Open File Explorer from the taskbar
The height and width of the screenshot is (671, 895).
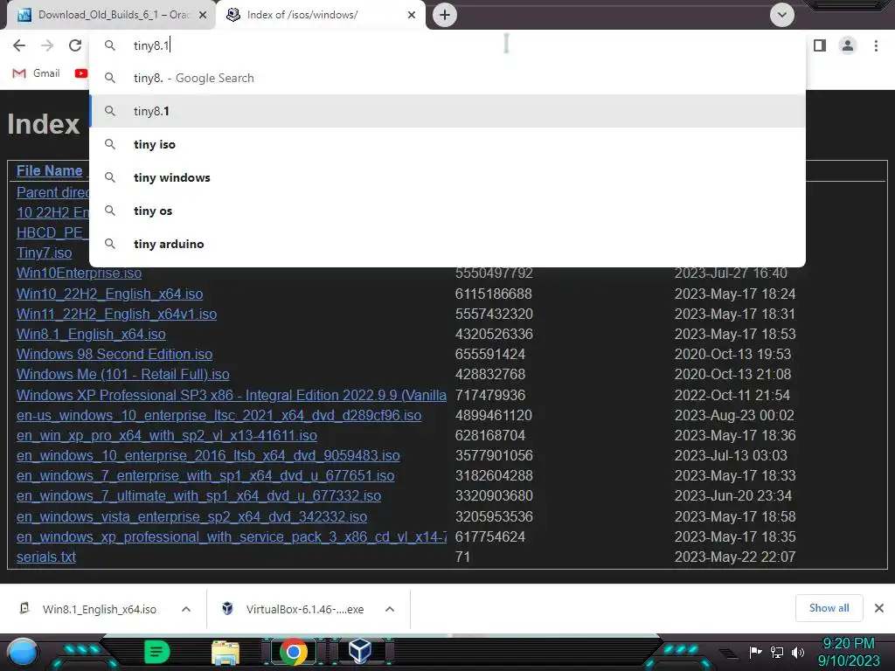pyautogui.click(x=225, y=653)
